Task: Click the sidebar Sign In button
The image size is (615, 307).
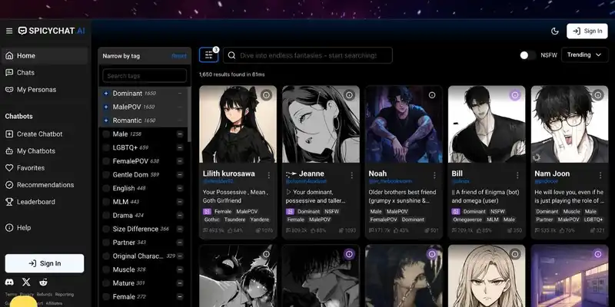Action: pos(45,263)
